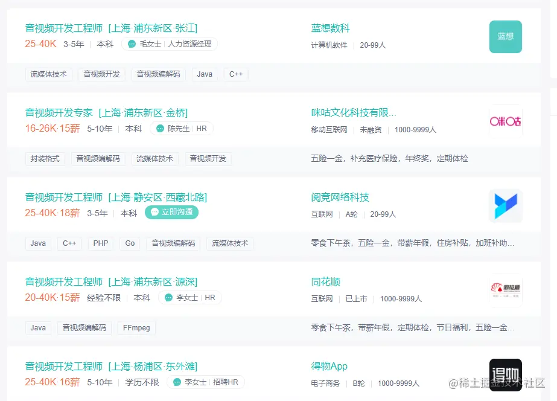Click 音视频编解码 tag in 同花顺 row
Image resolution: width=557 pixels, height=401 pixels.
point(84,328)
